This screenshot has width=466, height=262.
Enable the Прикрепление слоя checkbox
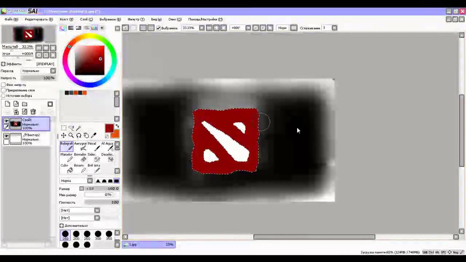coord(3,90)
